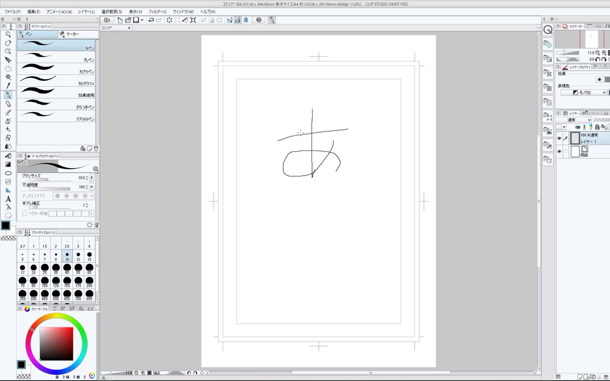Select the Frame border tool icon
Screen dimensions: 610x381
(x=8, y=181)
